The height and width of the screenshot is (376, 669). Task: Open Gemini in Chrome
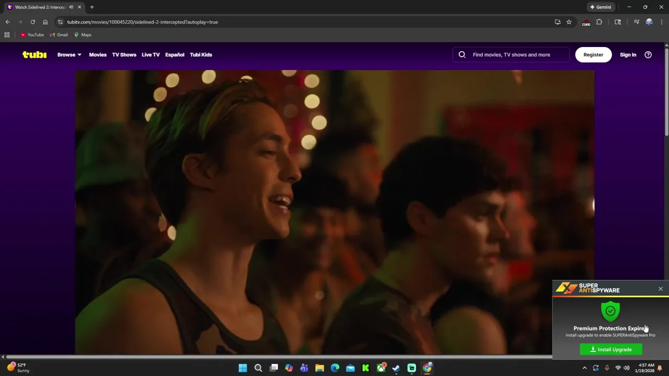pos(601,7)
